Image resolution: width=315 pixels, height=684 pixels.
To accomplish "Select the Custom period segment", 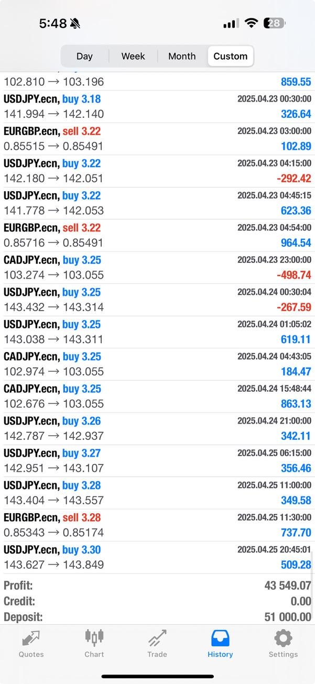I will 231,56.
